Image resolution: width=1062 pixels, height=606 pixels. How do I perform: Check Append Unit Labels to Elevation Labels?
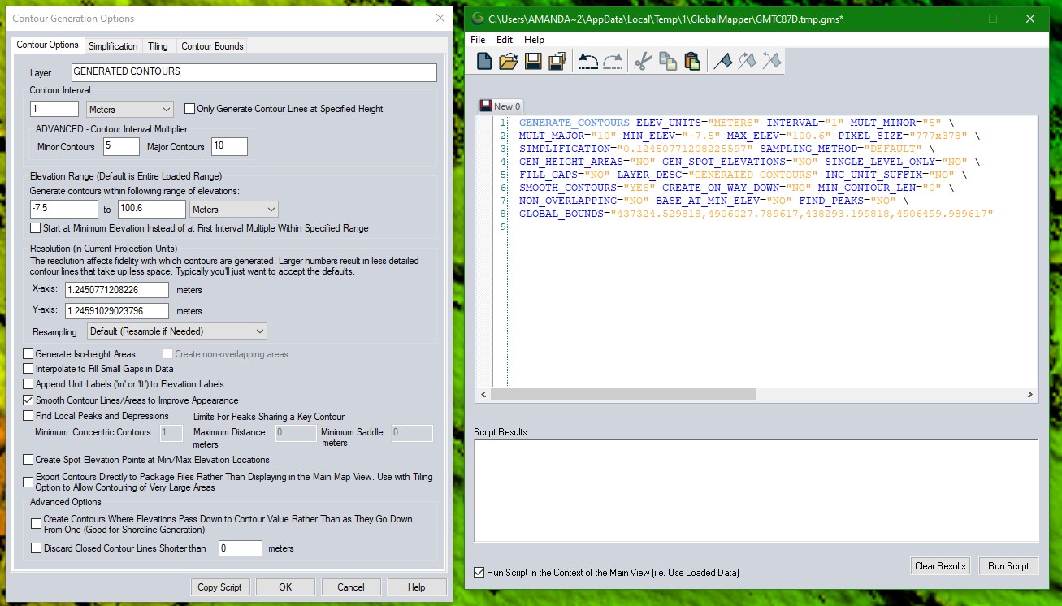(x=28, y=384)
